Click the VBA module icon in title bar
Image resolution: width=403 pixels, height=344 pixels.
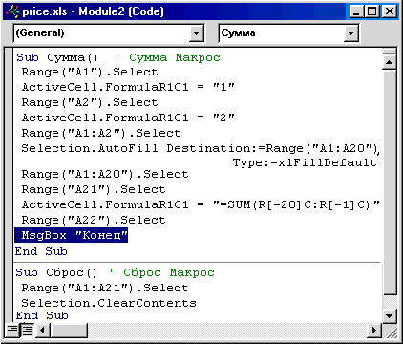12,11
